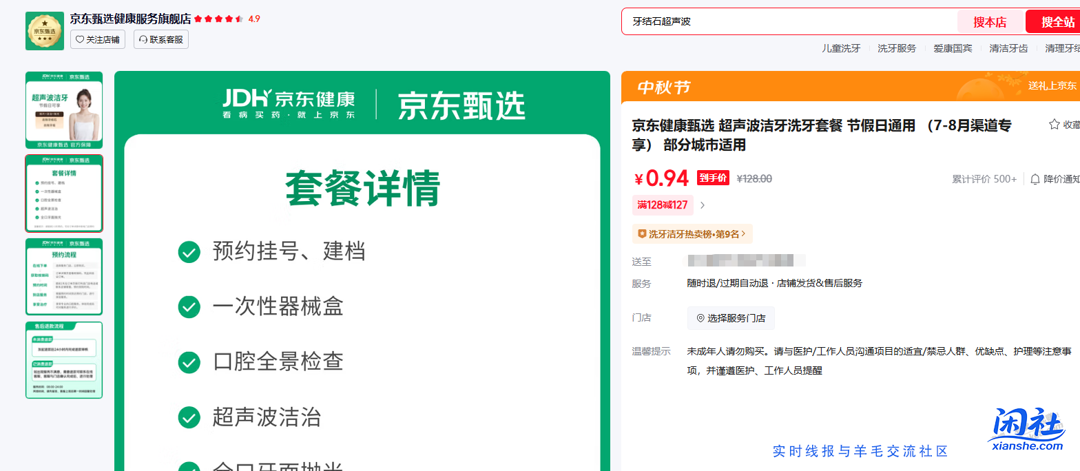Image resolution: width=1080 pixels, height=471 pixels.
Task: Click the 爱康国宾 hot search keyword
Action: pyautogui.click(x=953, y=48)
